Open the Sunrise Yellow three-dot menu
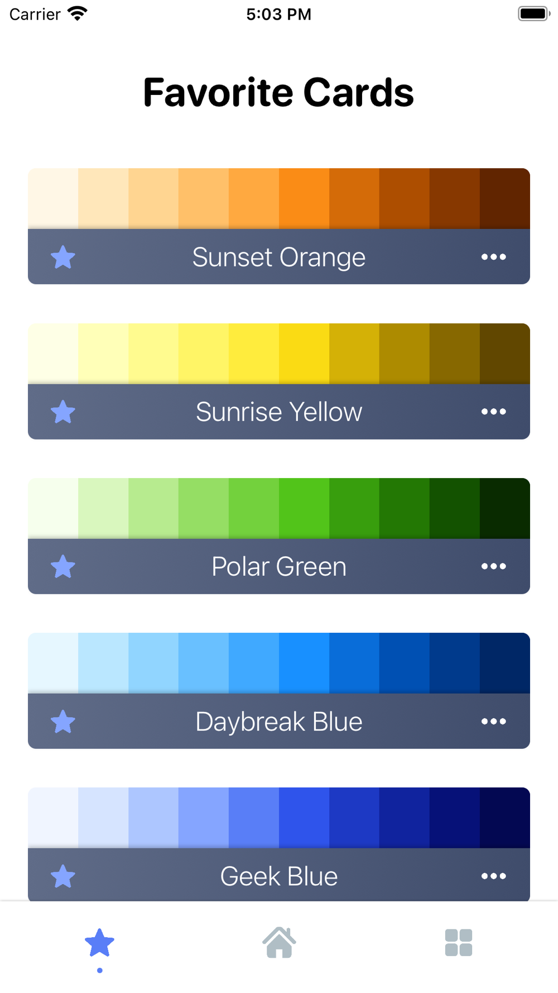The image size is (558, 993). 494,412
